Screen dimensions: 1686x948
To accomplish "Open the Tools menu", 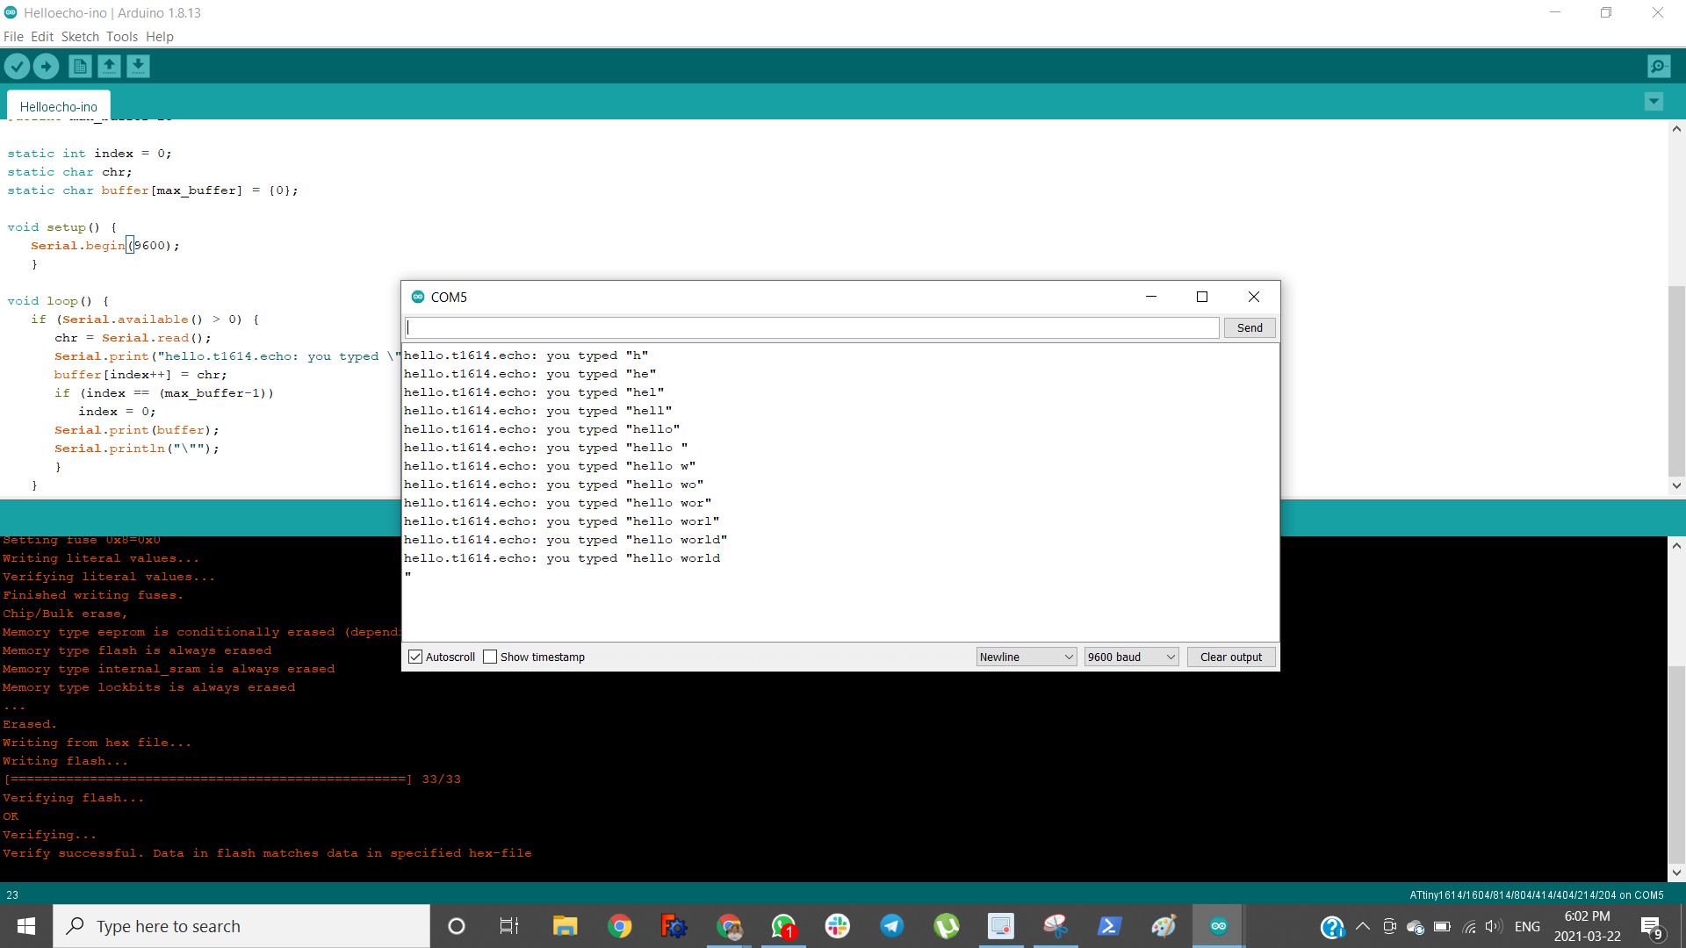I will [x=122, y=37].
